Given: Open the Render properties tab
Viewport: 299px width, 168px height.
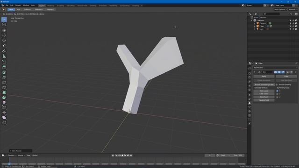Looking at the screenshot, I should coord(249,73).
